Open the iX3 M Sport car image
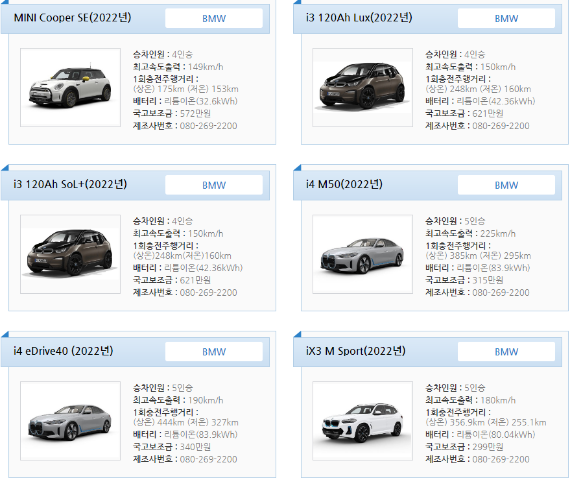Viewport: 570px width, 478px height. [362, 421]
